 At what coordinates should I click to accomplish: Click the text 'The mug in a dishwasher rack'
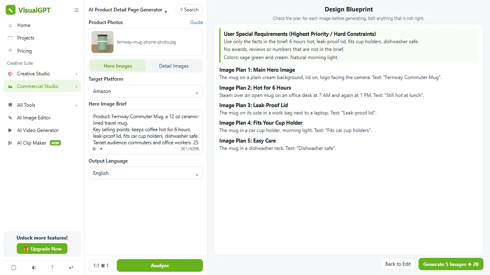point(253,148)
